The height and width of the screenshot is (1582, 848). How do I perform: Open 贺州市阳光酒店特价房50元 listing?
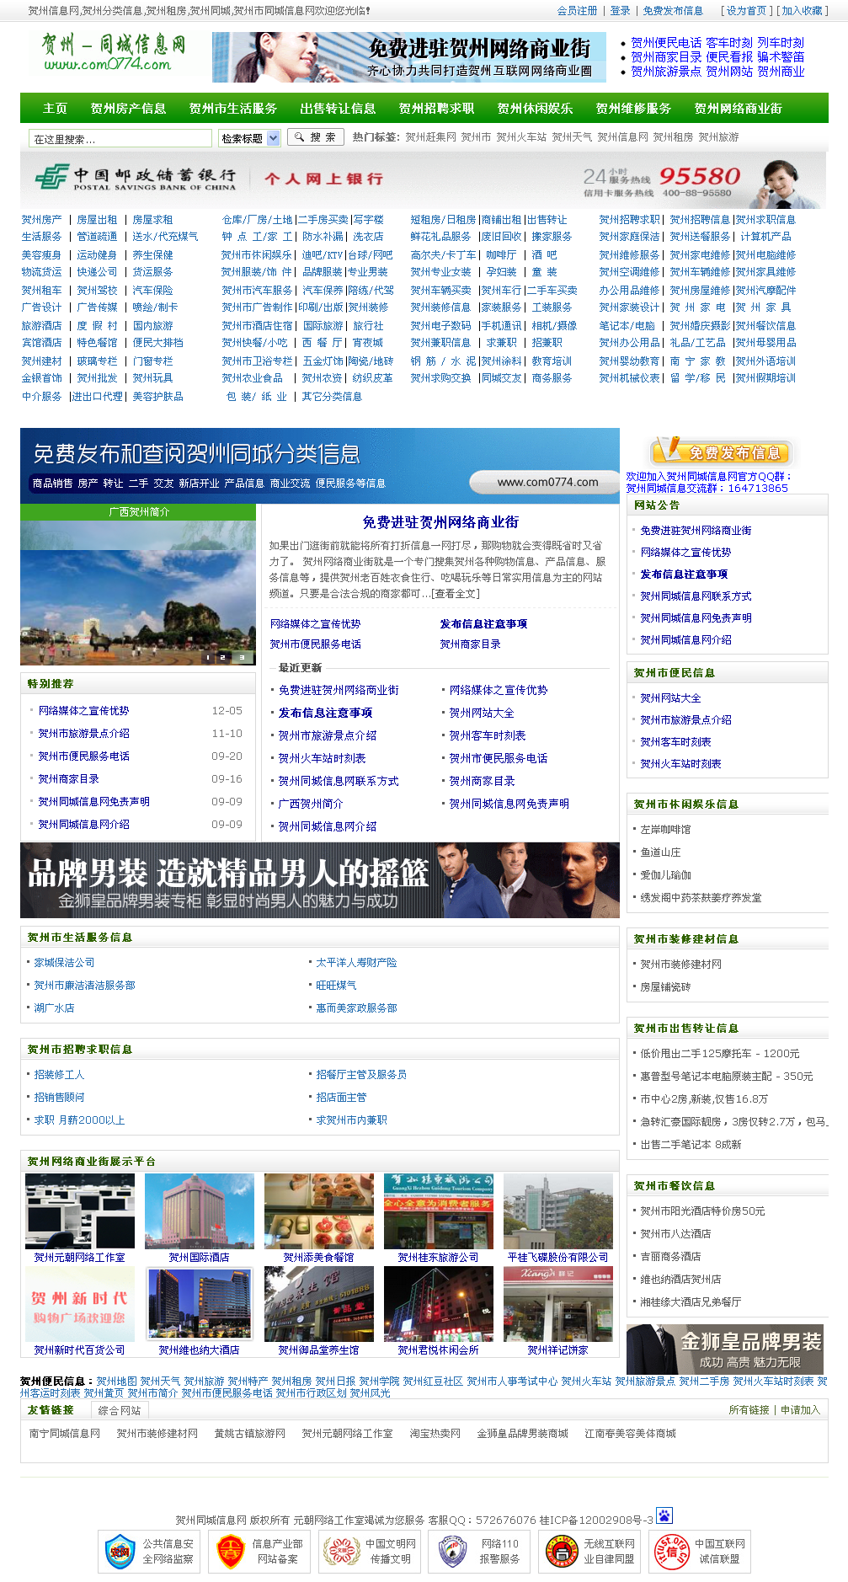(703, 1211)
